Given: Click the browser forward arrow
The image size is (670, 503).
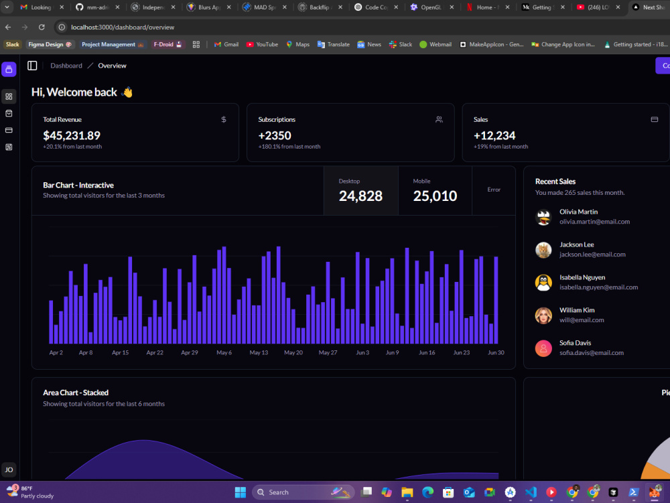Looking at the screenshot, I should 25,27.
